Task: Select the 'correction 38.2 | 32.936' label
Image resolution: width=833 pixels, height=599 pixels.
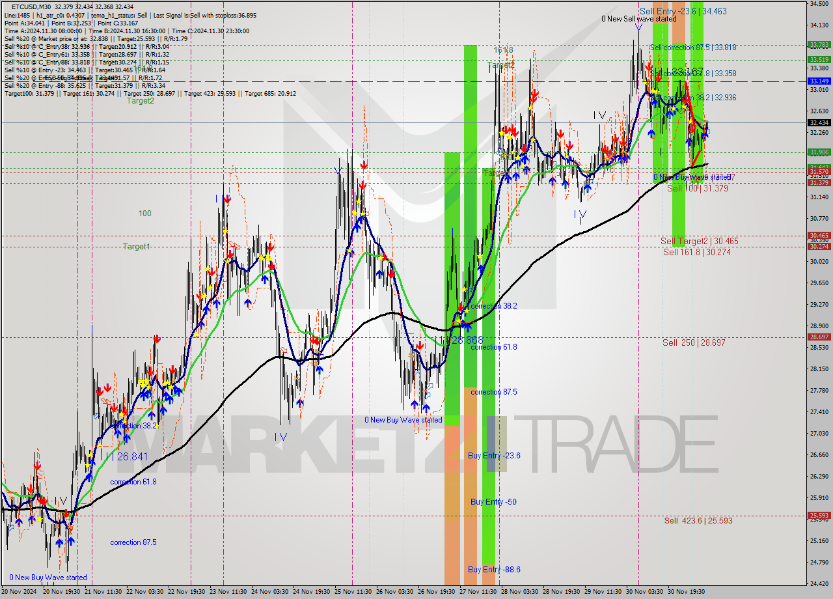Action: 698,97
